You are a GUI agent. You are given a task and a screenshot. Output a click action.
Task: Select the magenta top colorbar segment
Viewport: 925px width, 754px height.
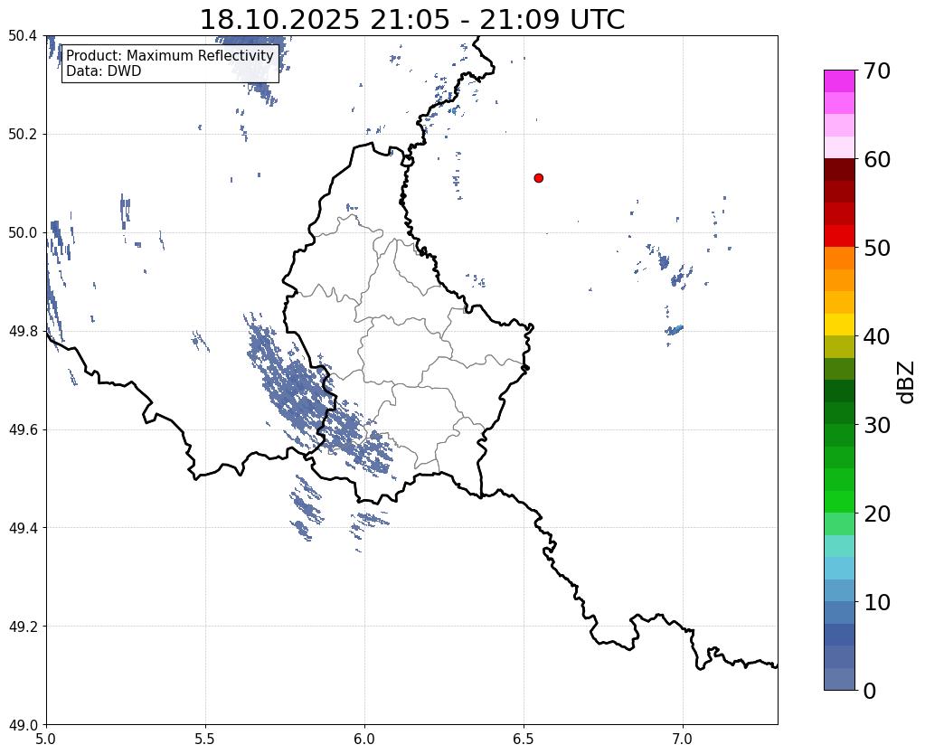839,81
